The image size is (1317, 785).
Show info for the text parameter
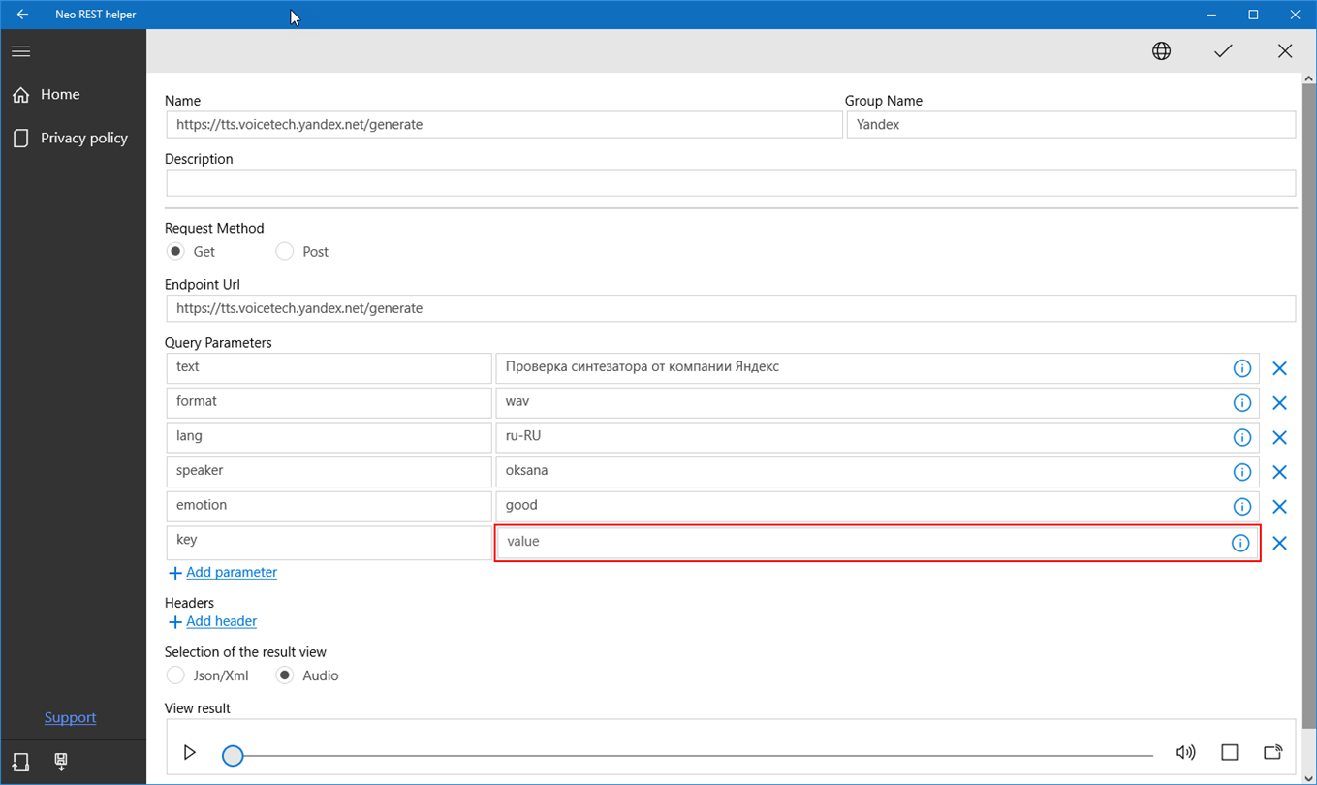tap(1241, 368)
